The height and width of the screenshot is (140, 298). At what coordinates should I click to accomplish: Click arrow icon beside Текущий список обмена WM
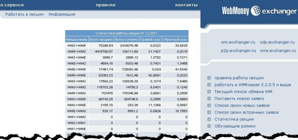209,92
